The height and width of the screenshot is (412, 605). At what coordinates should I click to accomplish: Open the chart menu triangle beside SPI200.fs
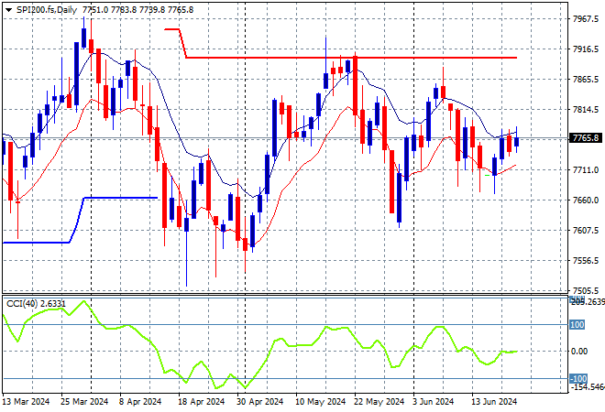click(8, 10)
